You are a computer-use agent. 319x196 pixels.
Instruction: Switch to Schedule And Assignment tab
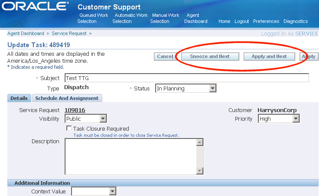67,98
